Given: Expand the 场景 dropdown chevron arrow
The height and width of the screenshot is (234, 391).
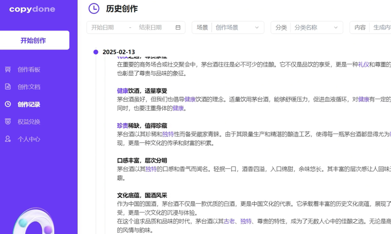Looking at the screenshot, I should tap(257, 27).
